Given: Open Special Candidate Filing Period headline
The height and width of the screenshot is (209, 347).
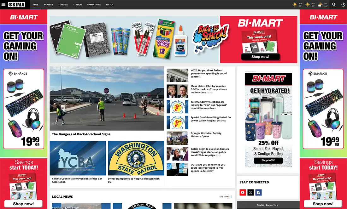Looking at the screenshot, I should (211, 119).
